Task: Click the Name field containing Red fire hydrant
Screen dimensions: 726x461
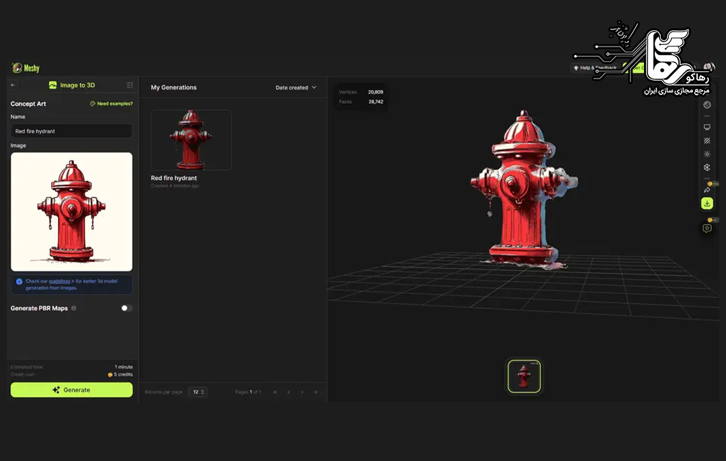Action: [71, 131]
